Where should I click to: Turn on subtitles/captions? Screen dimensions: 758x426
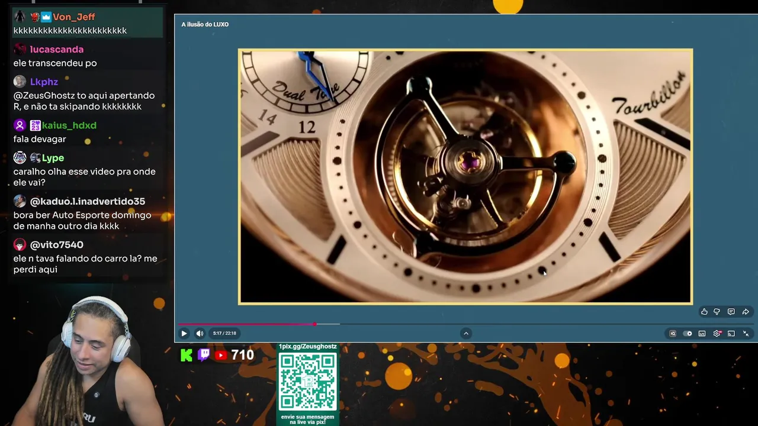[702, 334]
